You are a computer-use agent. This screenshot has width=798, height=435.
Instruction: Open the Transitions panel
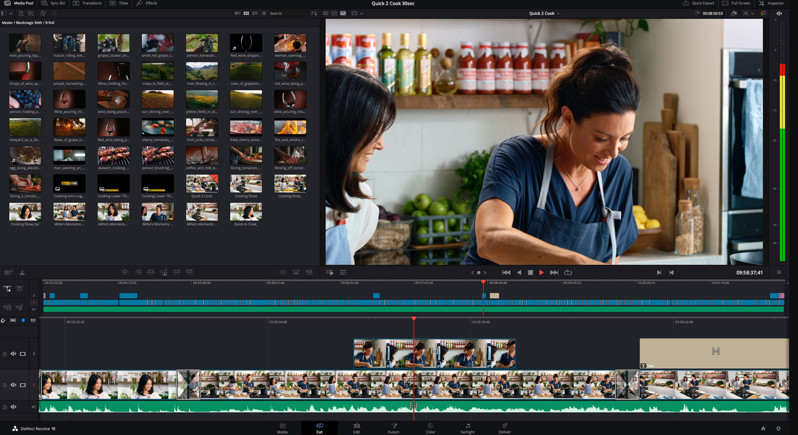click(x=88, y=3)
